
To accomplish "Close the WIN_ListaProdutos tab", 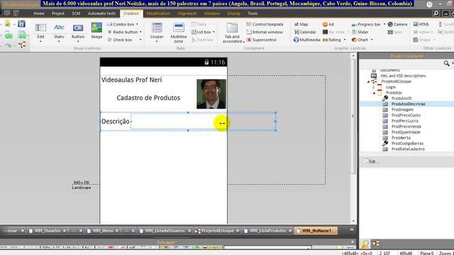I will [x=290, y=231].
